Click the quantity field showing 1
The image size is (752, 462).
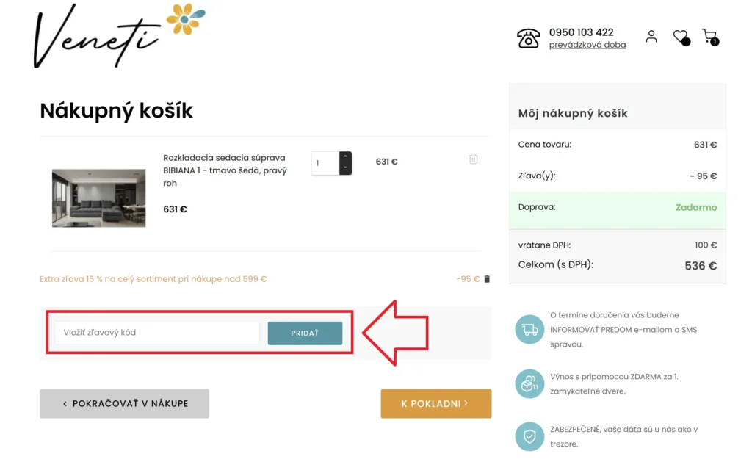coord(325,163)
